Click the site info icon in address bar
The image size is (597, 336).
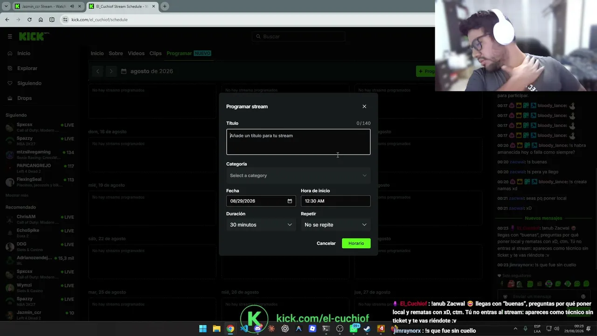pos(65,20)
